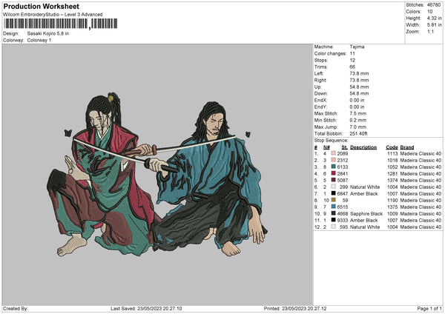Click the Created By footer label
Viewport: 445px width, 314px height.
point(16,309)
